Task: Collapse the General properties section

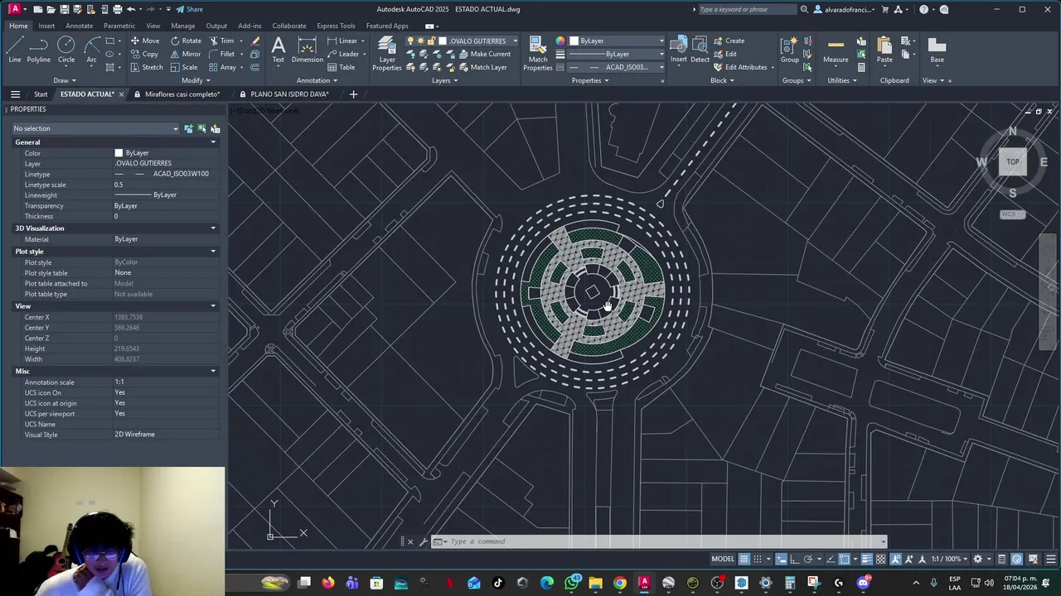Action: point(213,142)
